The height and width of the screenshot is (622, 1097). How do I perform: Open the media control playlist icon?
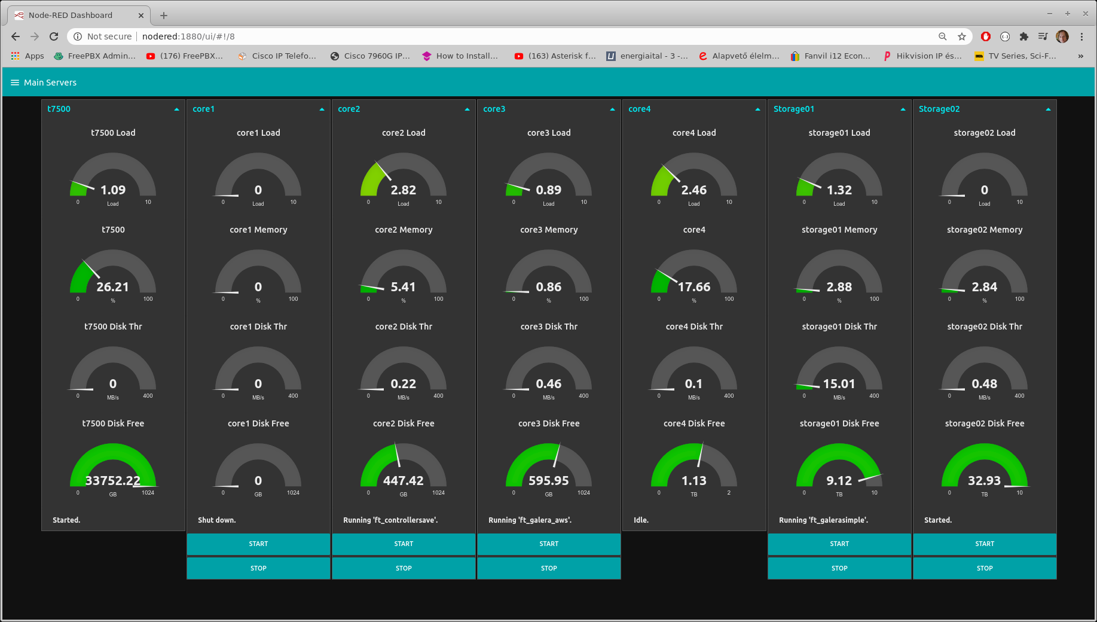(x=1043, y=36)
